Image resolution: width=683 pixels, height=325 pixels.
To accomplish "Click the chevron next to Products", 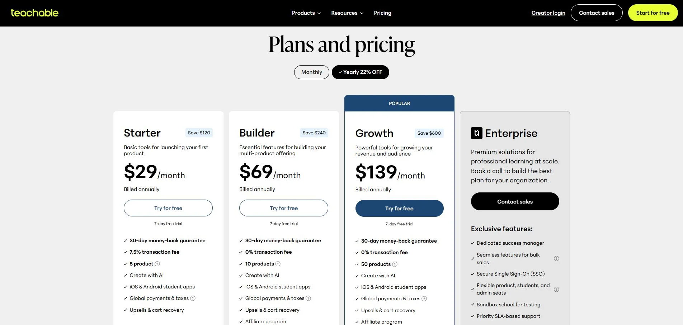I will click(319, 13).
